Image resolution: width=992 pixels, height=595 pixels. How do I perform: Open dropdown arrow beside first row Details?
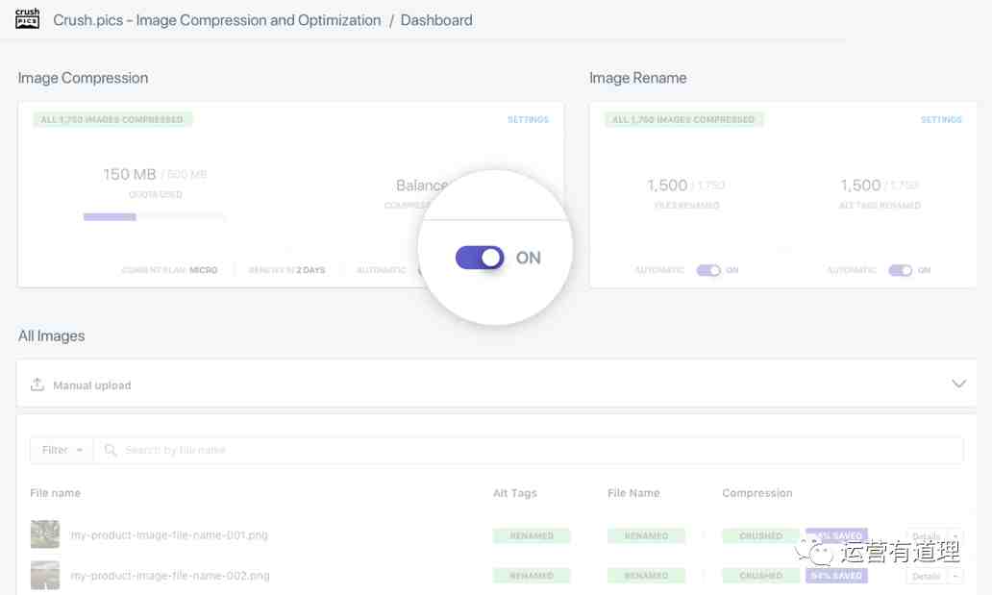click(x=955, y=535)
